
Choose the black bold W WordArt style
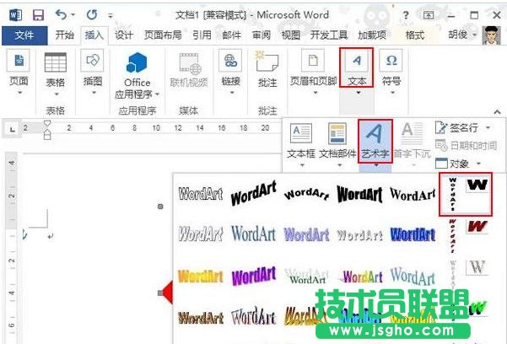tap(477, 185)
